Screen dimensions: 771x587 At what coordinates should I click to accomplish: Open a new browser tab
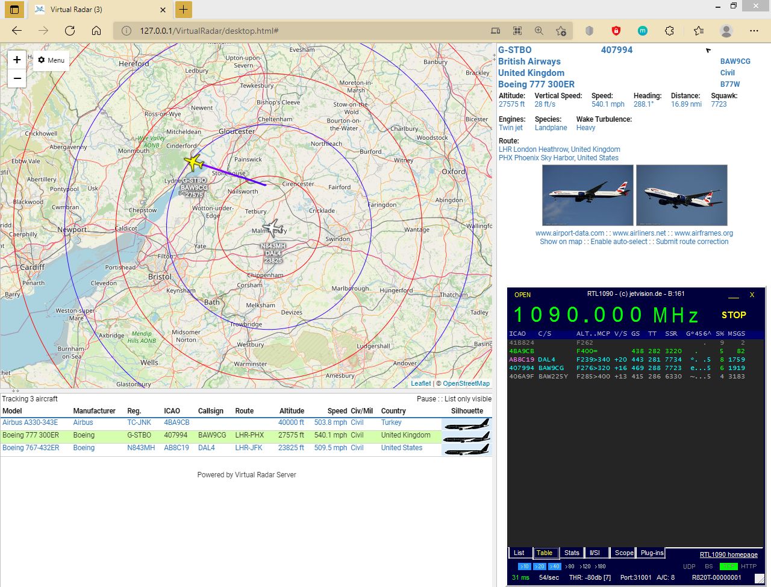[183, 9]
